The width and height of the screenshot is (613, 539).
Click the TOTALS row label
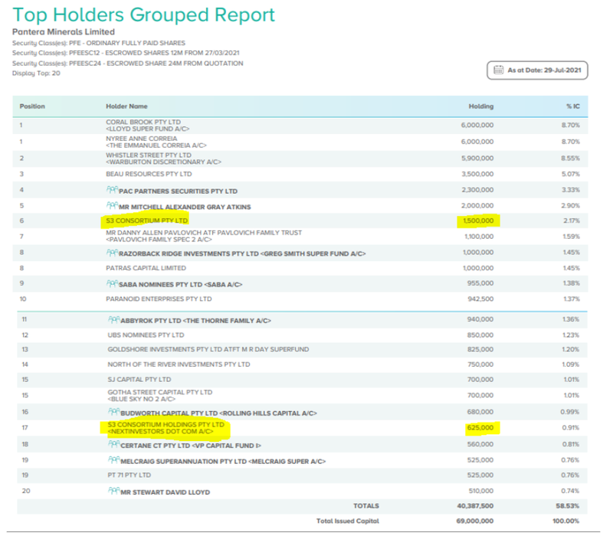[x=366, y=506]
